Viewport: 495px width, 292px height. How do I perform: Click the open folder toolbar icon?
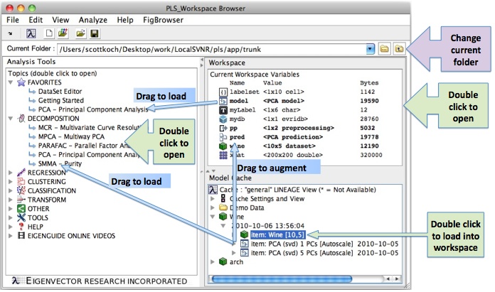click(80, 33)
